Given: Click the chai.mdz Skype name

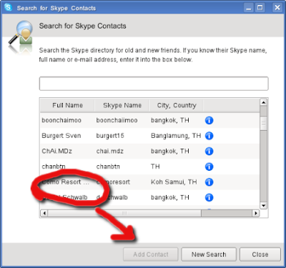Looking at the screenshot, I should pyautogui.click(x=110, y=152).
